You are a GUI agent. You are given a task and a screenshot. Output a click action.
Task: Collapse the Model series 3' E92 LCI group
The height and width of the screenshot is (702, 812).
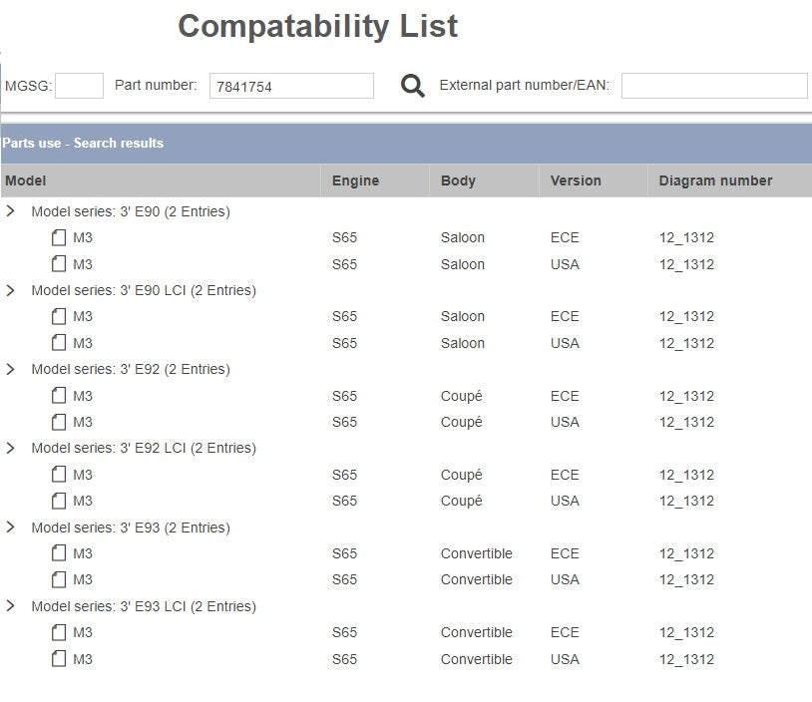pyautogui.click(x=11, y=448)
